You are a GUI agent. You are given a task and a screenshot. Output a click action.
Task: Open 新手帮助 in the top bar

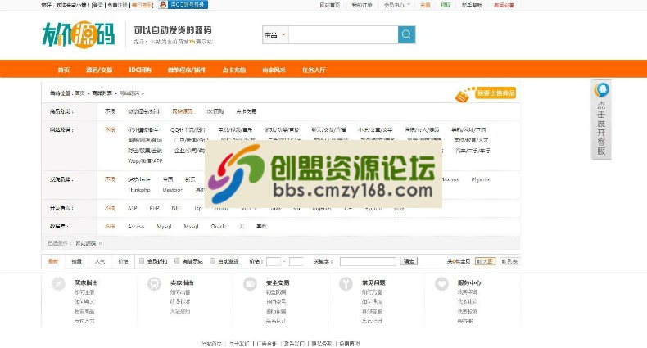click(x=472, y=6)
